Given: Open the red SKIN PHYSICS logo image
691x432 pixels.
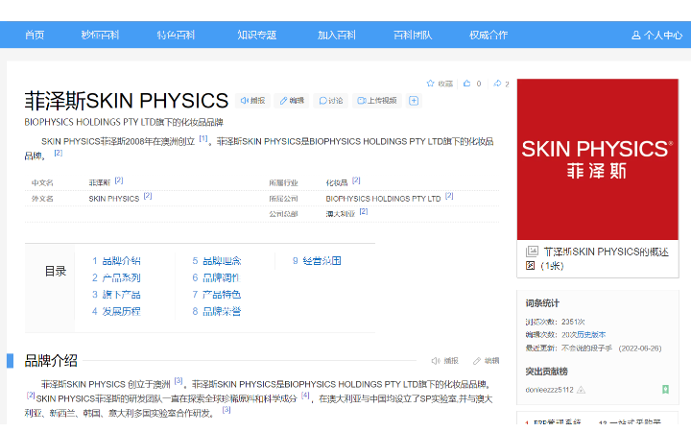Looking at the screenshot, I should coord(598,159).
